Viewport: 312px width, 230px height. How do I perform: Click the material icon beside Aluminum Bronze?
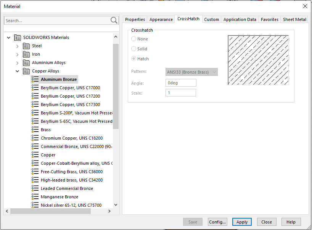click(x=35, y=79)
